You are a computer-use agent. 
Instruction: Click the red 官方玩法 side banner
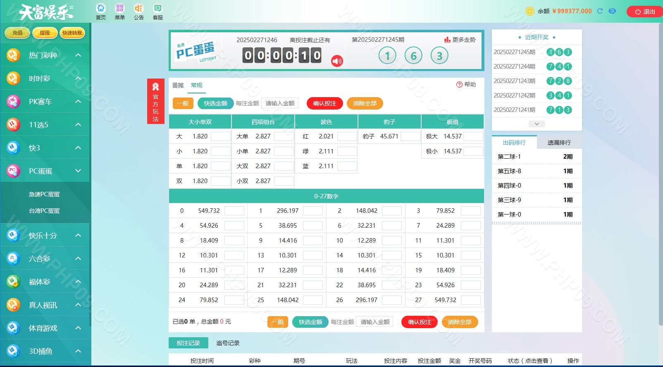(155, 102)
